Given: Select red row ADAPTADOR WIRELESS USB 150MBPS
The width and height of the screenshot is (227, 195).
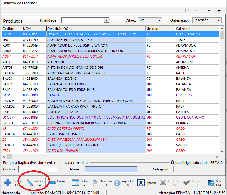Looking at the screenshot, I should click(x=111, y=56).
